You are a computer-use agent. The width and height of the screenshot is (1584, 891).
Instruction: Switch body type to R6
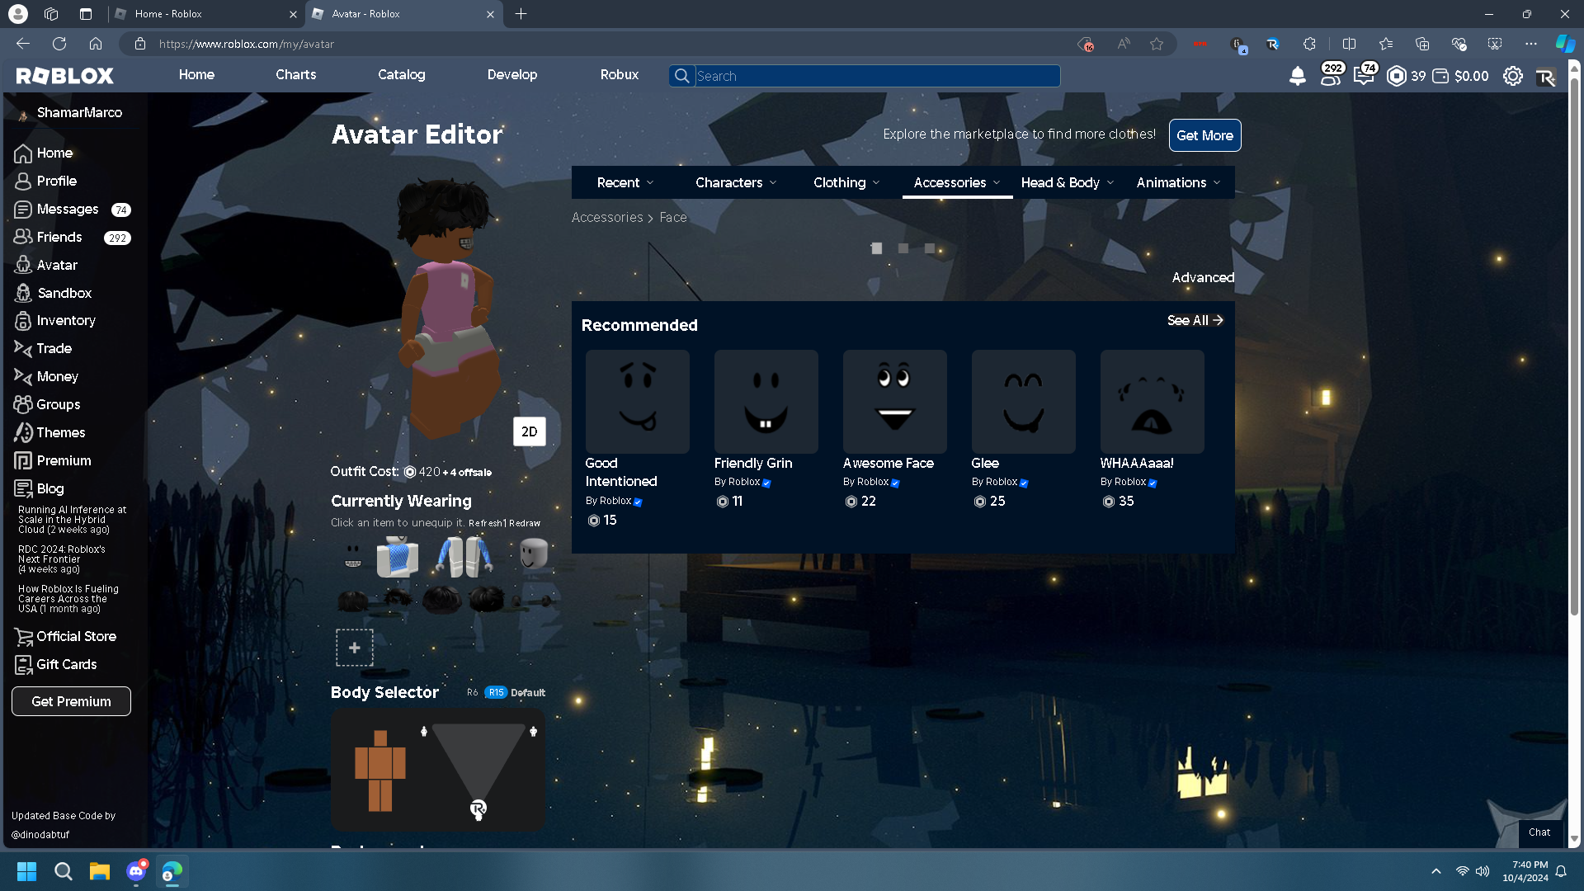[x=473, y=693]
